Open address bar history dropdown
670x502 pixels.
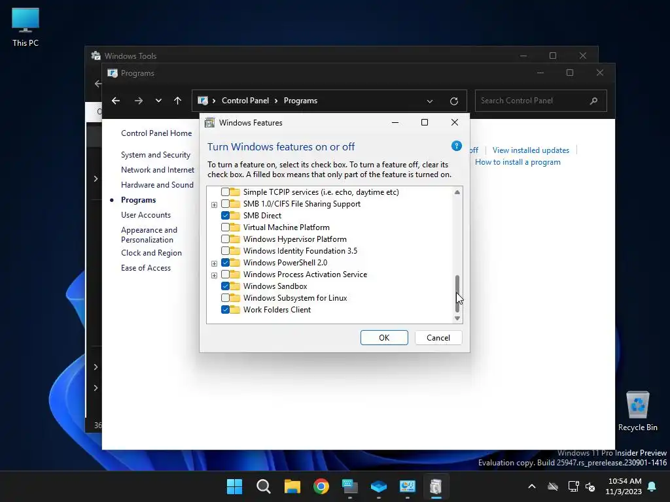tap(429, 101)
